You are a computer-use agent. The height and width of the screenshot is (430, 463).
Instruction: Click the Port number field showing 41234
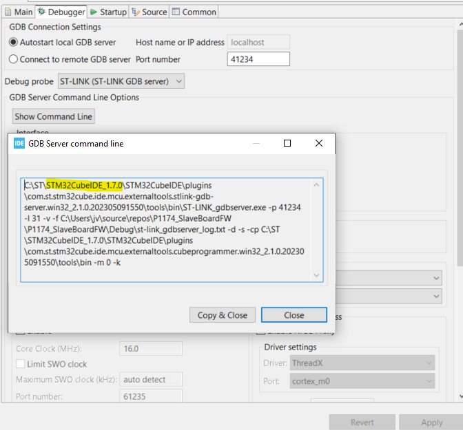pyautogui.click(x=258, y=59)
